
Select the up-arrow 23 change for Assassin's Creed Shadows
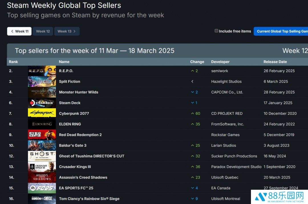[x=195, y=177]
